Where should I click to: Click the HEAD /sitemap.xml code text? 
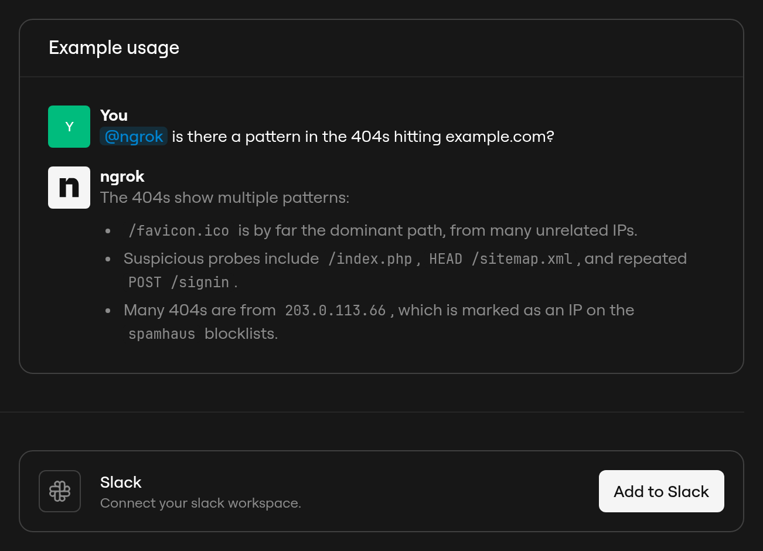pyautogui.click(x=500, y=259)
